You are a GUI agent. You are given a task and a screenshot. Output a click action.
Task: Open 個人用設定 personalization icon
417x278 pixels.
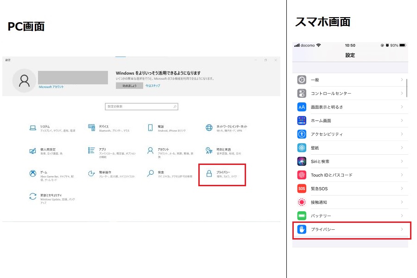point(33,151)
